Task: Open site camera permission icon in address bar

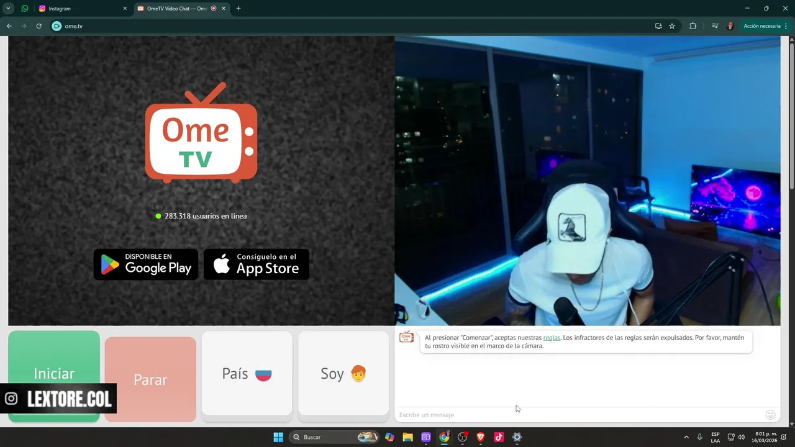Action: (x=57, y=26)
